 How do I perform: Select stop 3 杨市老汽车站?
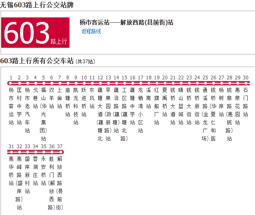point(27,110)
